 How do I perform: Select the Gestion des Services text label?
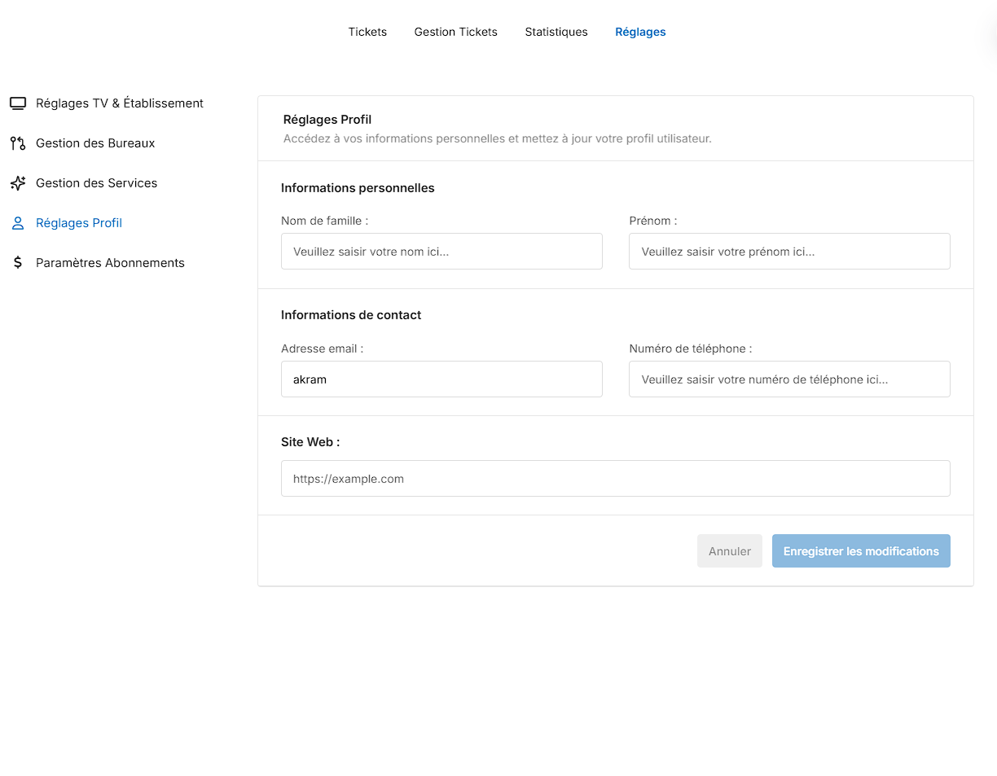96,183
